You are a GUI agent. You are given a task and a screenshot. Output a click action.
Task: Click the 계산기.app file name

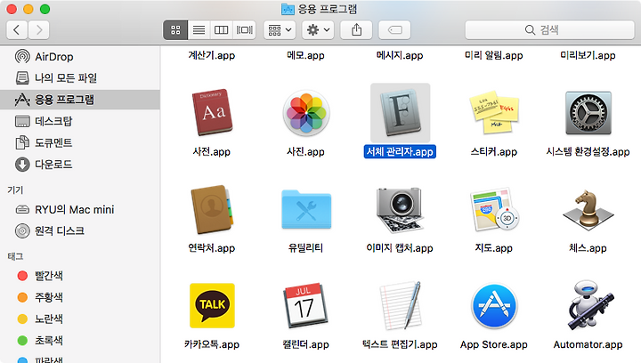click(212, 55)
